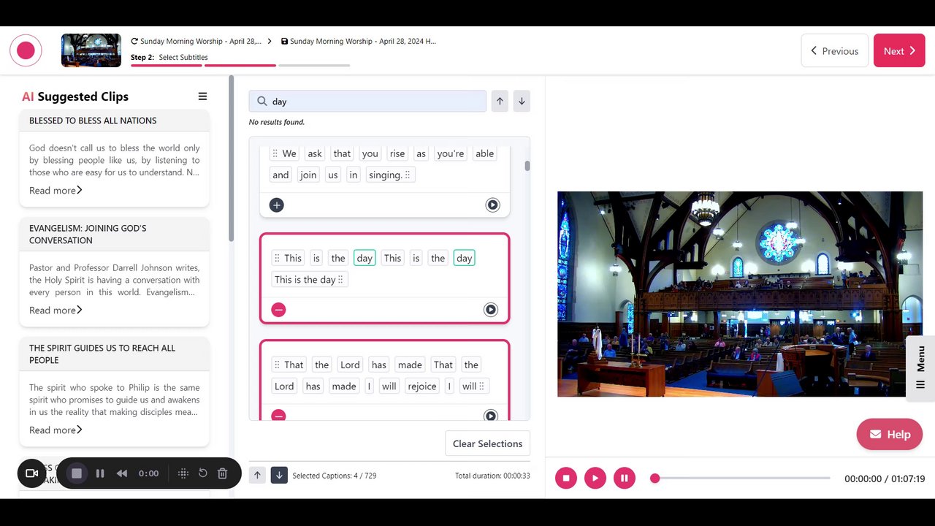Click the drag handle after 'This is the day' chip

tap(340, 280)
